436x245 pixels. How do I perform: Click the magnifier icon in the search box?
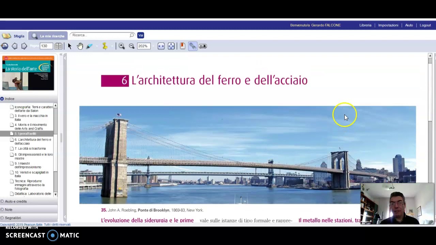pos(132,35)
